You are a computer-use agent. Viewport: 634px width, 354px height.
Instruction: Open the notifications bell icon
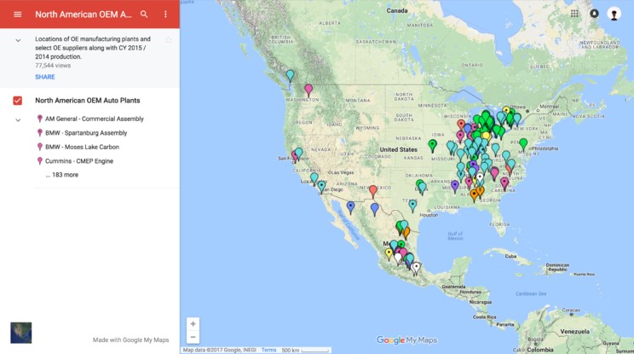594,14
